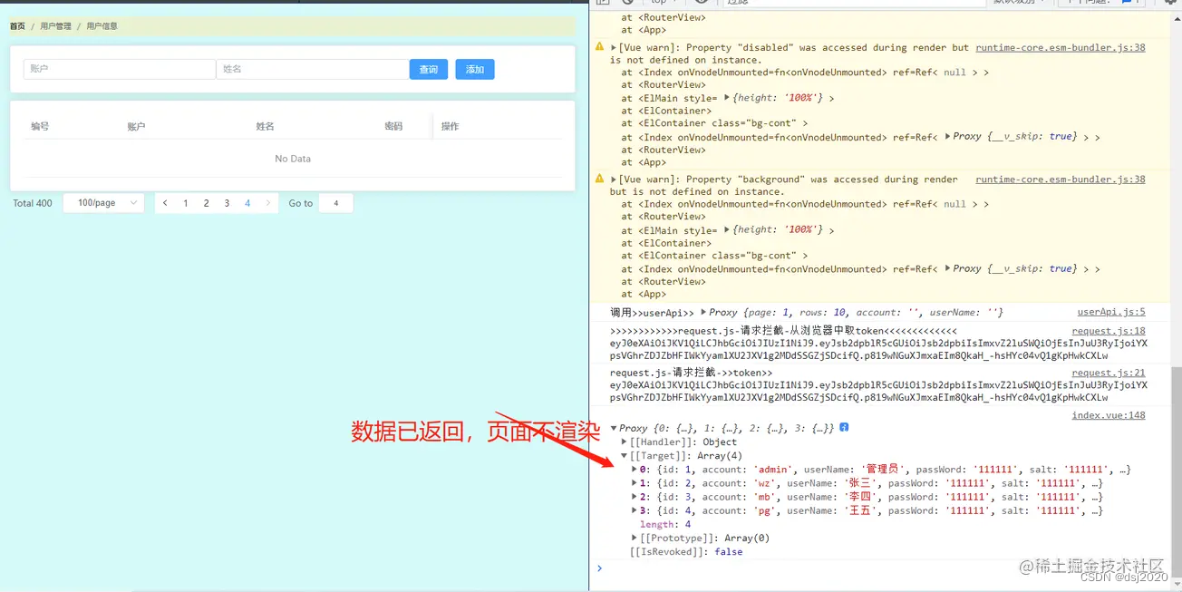Go to previous page with left arrow
1182x592 pixels.
(165, 203)
